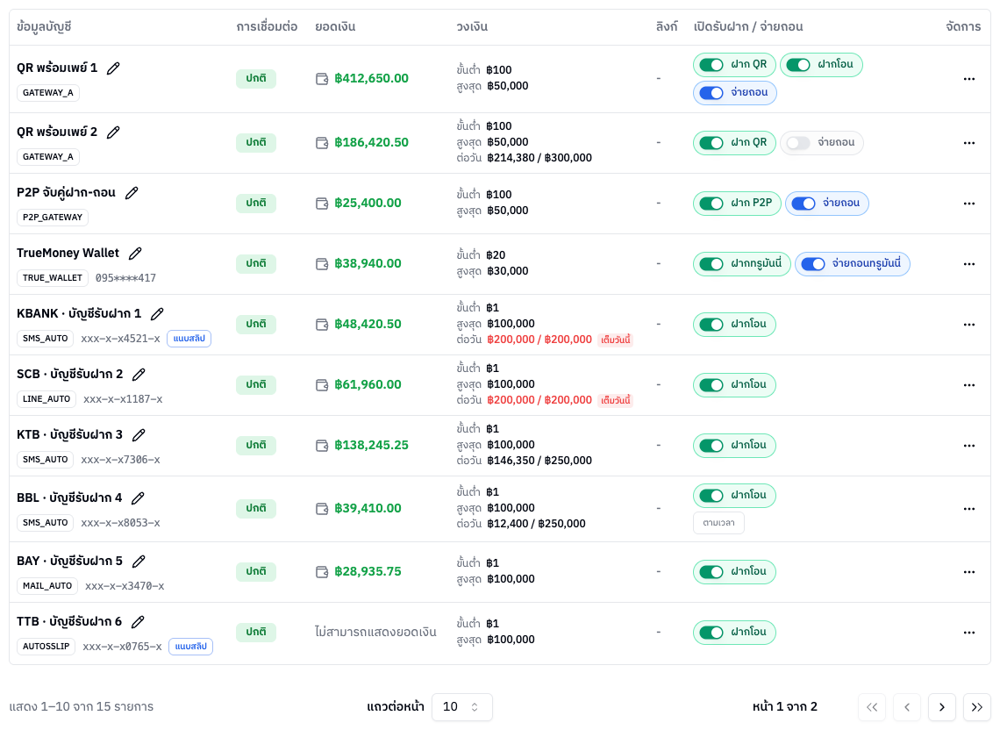Image resolution: width=1000 pixels, height=730 pixels.
Task: Go to the next page arrow
Action: 941,707
